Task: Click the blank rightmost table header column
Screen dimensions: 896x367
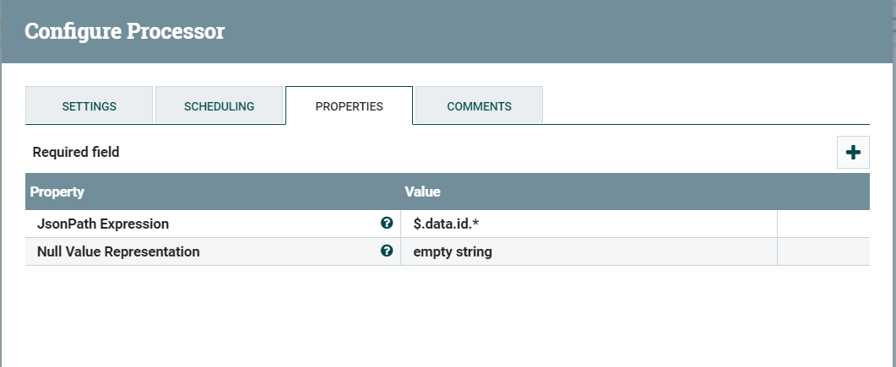Action: pos(823,192)
